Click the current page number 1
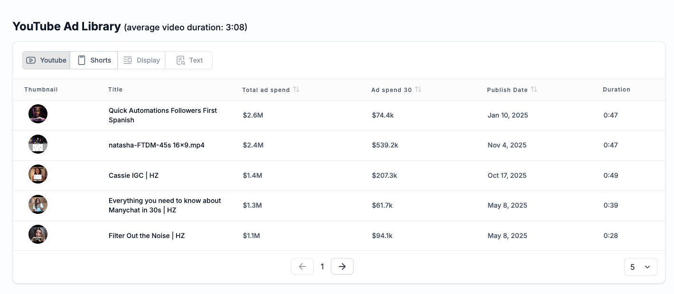Screen dimensions: 674x294 pos(322,266)
